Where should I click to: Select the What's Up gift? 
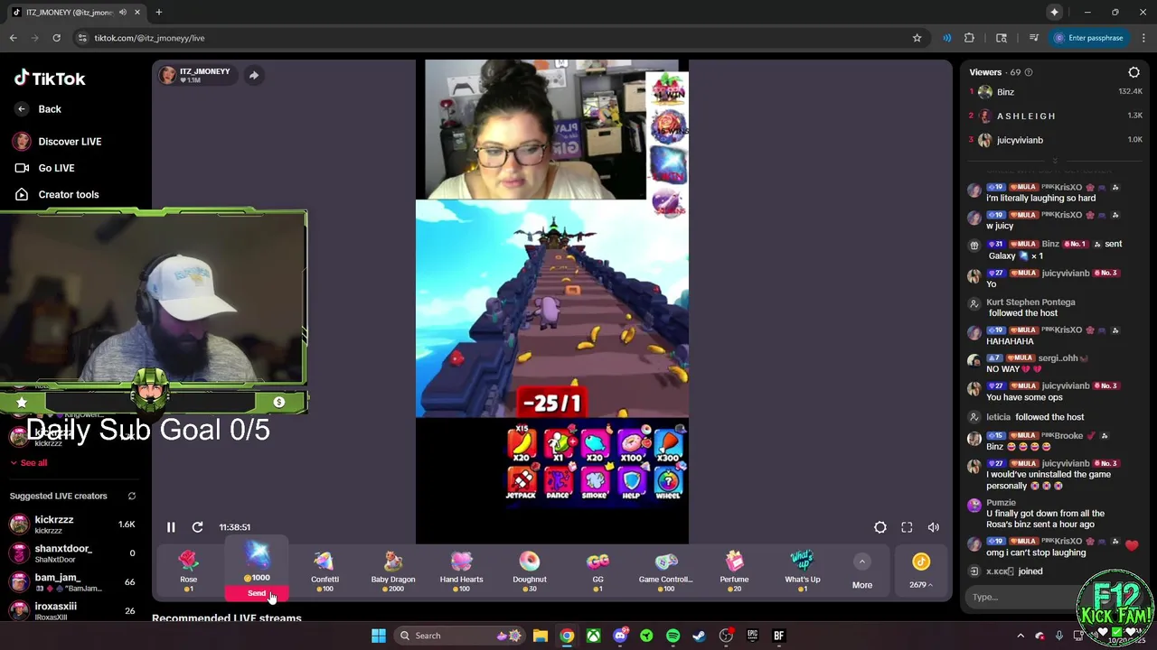(x=803, y=570)
